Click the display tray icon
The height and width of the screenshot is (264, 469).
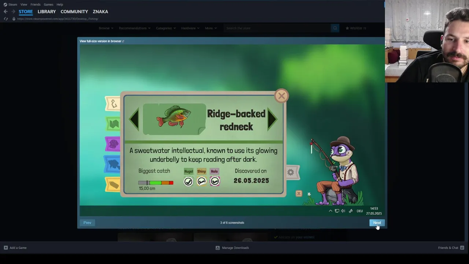click(337, 211)
